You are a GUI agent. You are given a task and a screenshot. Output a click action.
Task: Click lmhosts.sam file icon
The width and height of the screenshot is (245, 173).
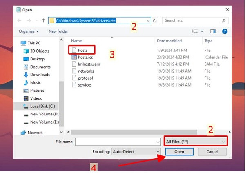74,64
